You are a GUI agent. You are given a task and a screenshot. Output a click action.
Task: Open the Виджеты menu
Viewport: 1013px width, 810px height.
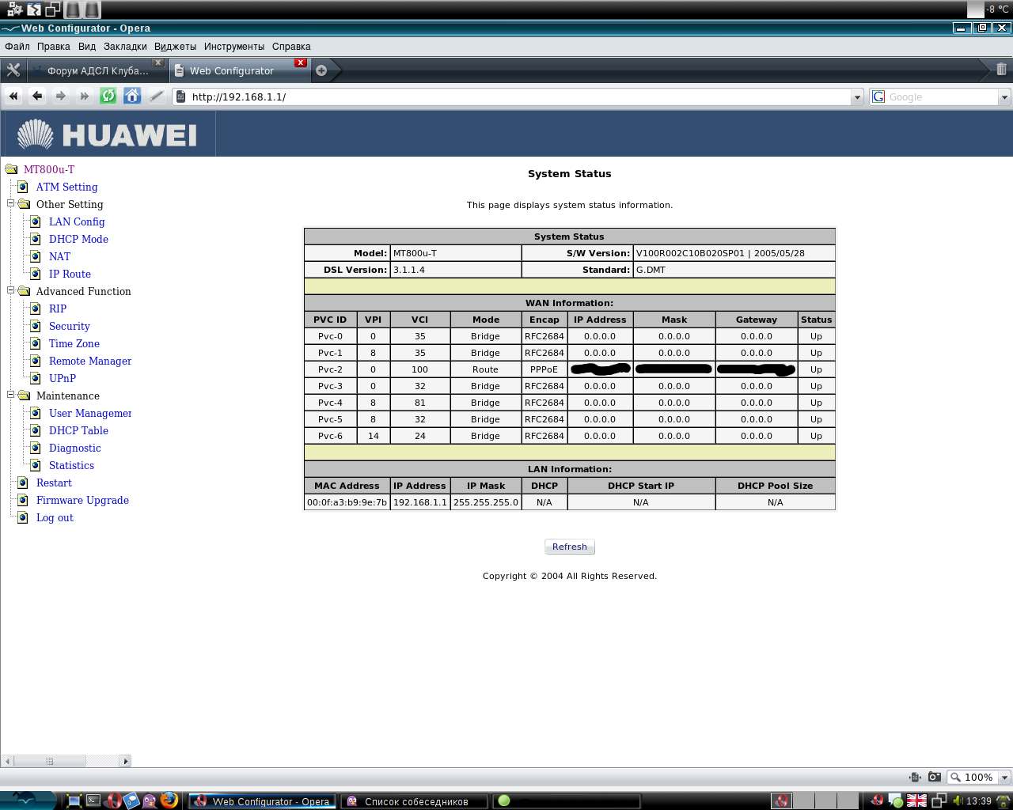[175, 47]
